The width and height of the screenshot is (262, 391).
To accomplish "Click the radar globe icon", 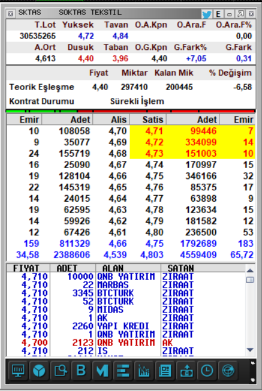I will coord(228,371).
